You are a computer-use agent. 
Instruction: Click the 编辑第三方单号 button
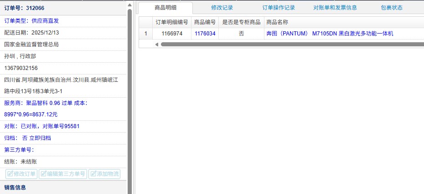pos(63,174)
